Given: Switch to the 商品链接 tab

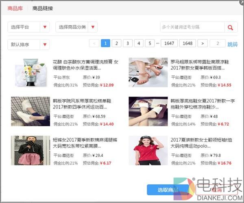Looking at the screenshot, I should click(x=43, y=8).
